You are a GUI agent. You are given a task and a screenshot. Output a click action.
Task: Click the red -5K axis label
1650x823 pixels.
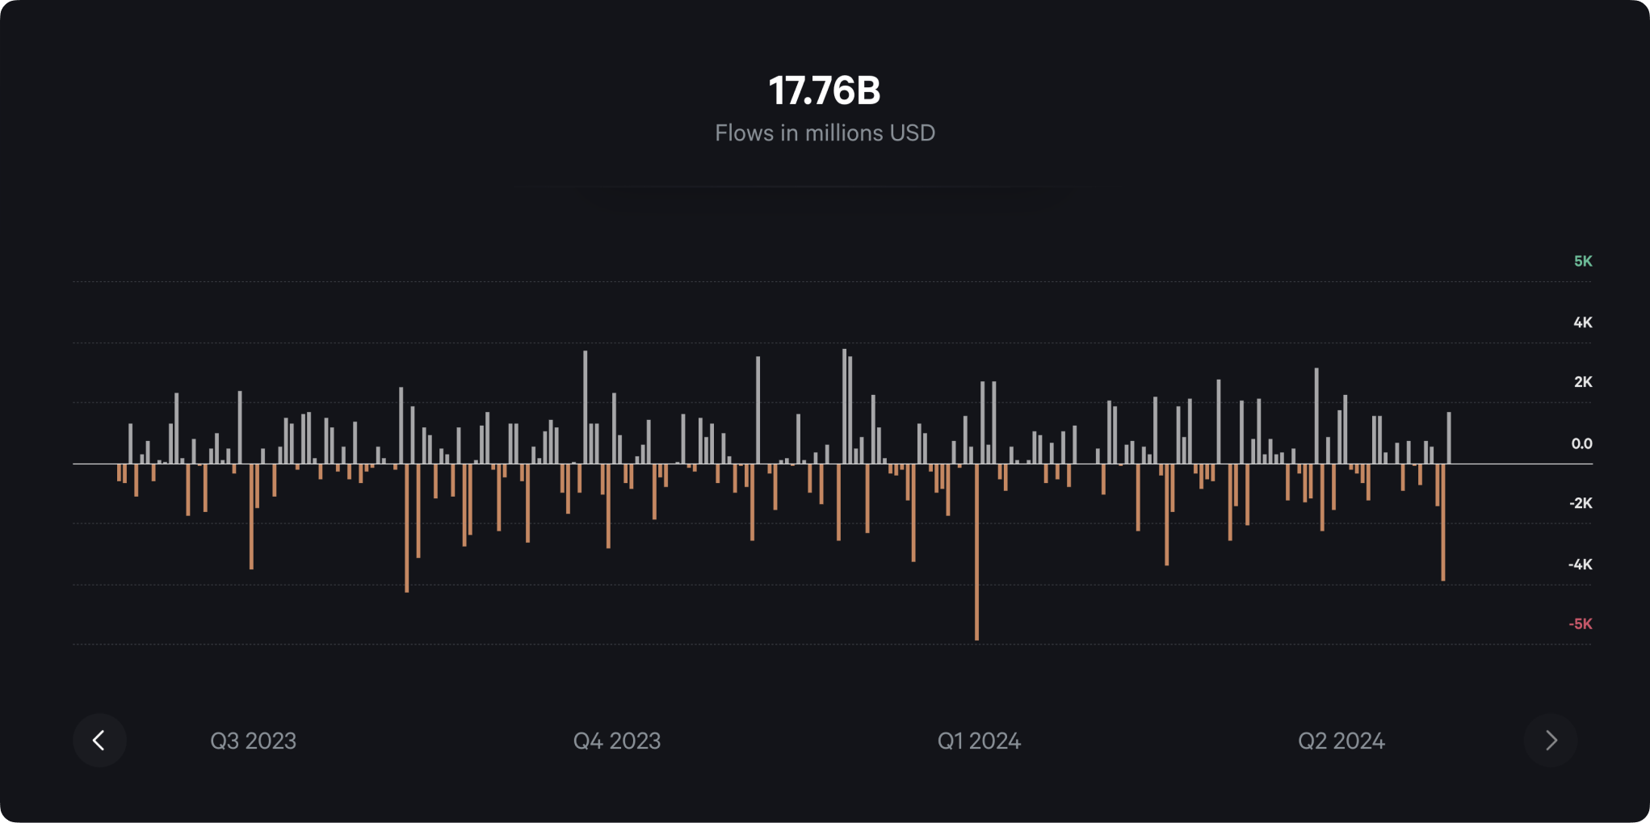(x=1581, y=624)
